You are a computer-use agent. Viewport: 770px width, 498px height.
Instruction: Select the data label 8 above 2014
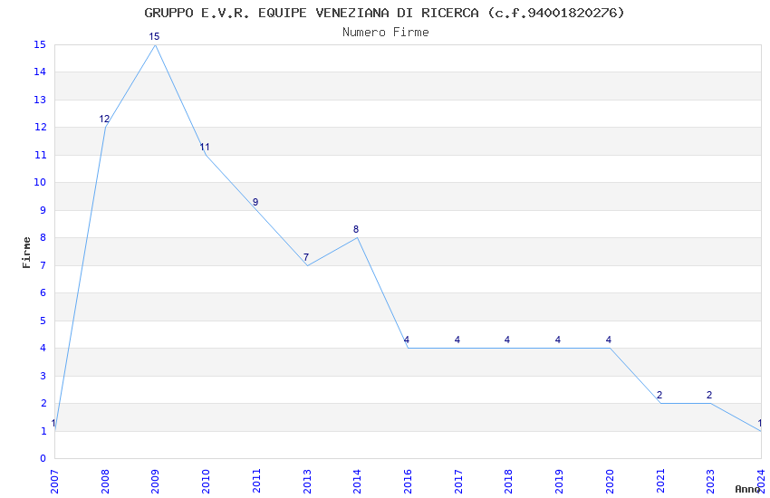pos(356,229)
